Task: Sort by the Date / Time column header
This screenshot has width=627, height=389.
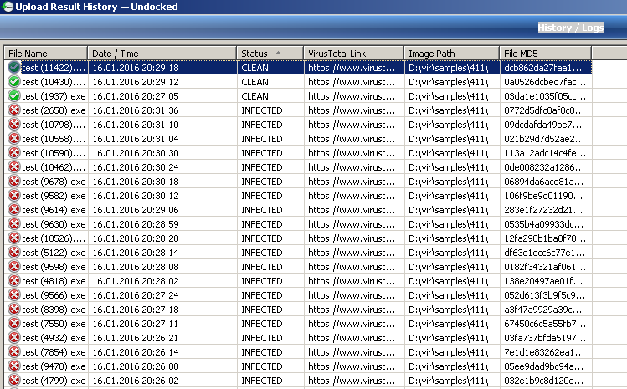Action: (x=162, y=54)
